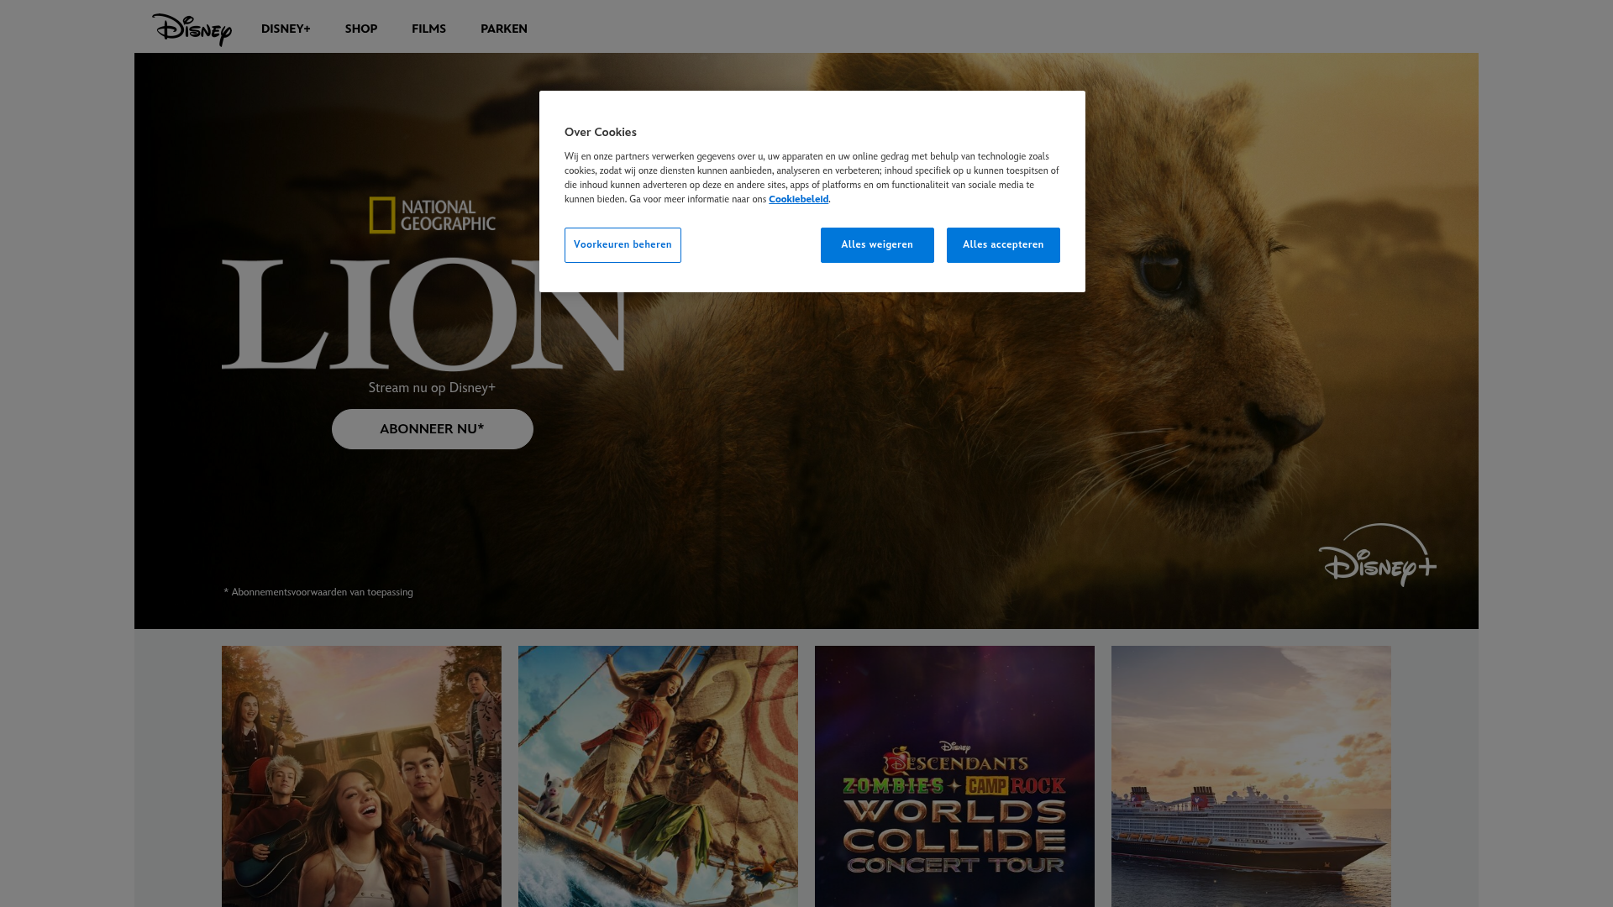The width and height of the screenshot is (1613, 907).
Task: Open the Worlds Collide Concert Tour poster
Action: coord(954,776)
